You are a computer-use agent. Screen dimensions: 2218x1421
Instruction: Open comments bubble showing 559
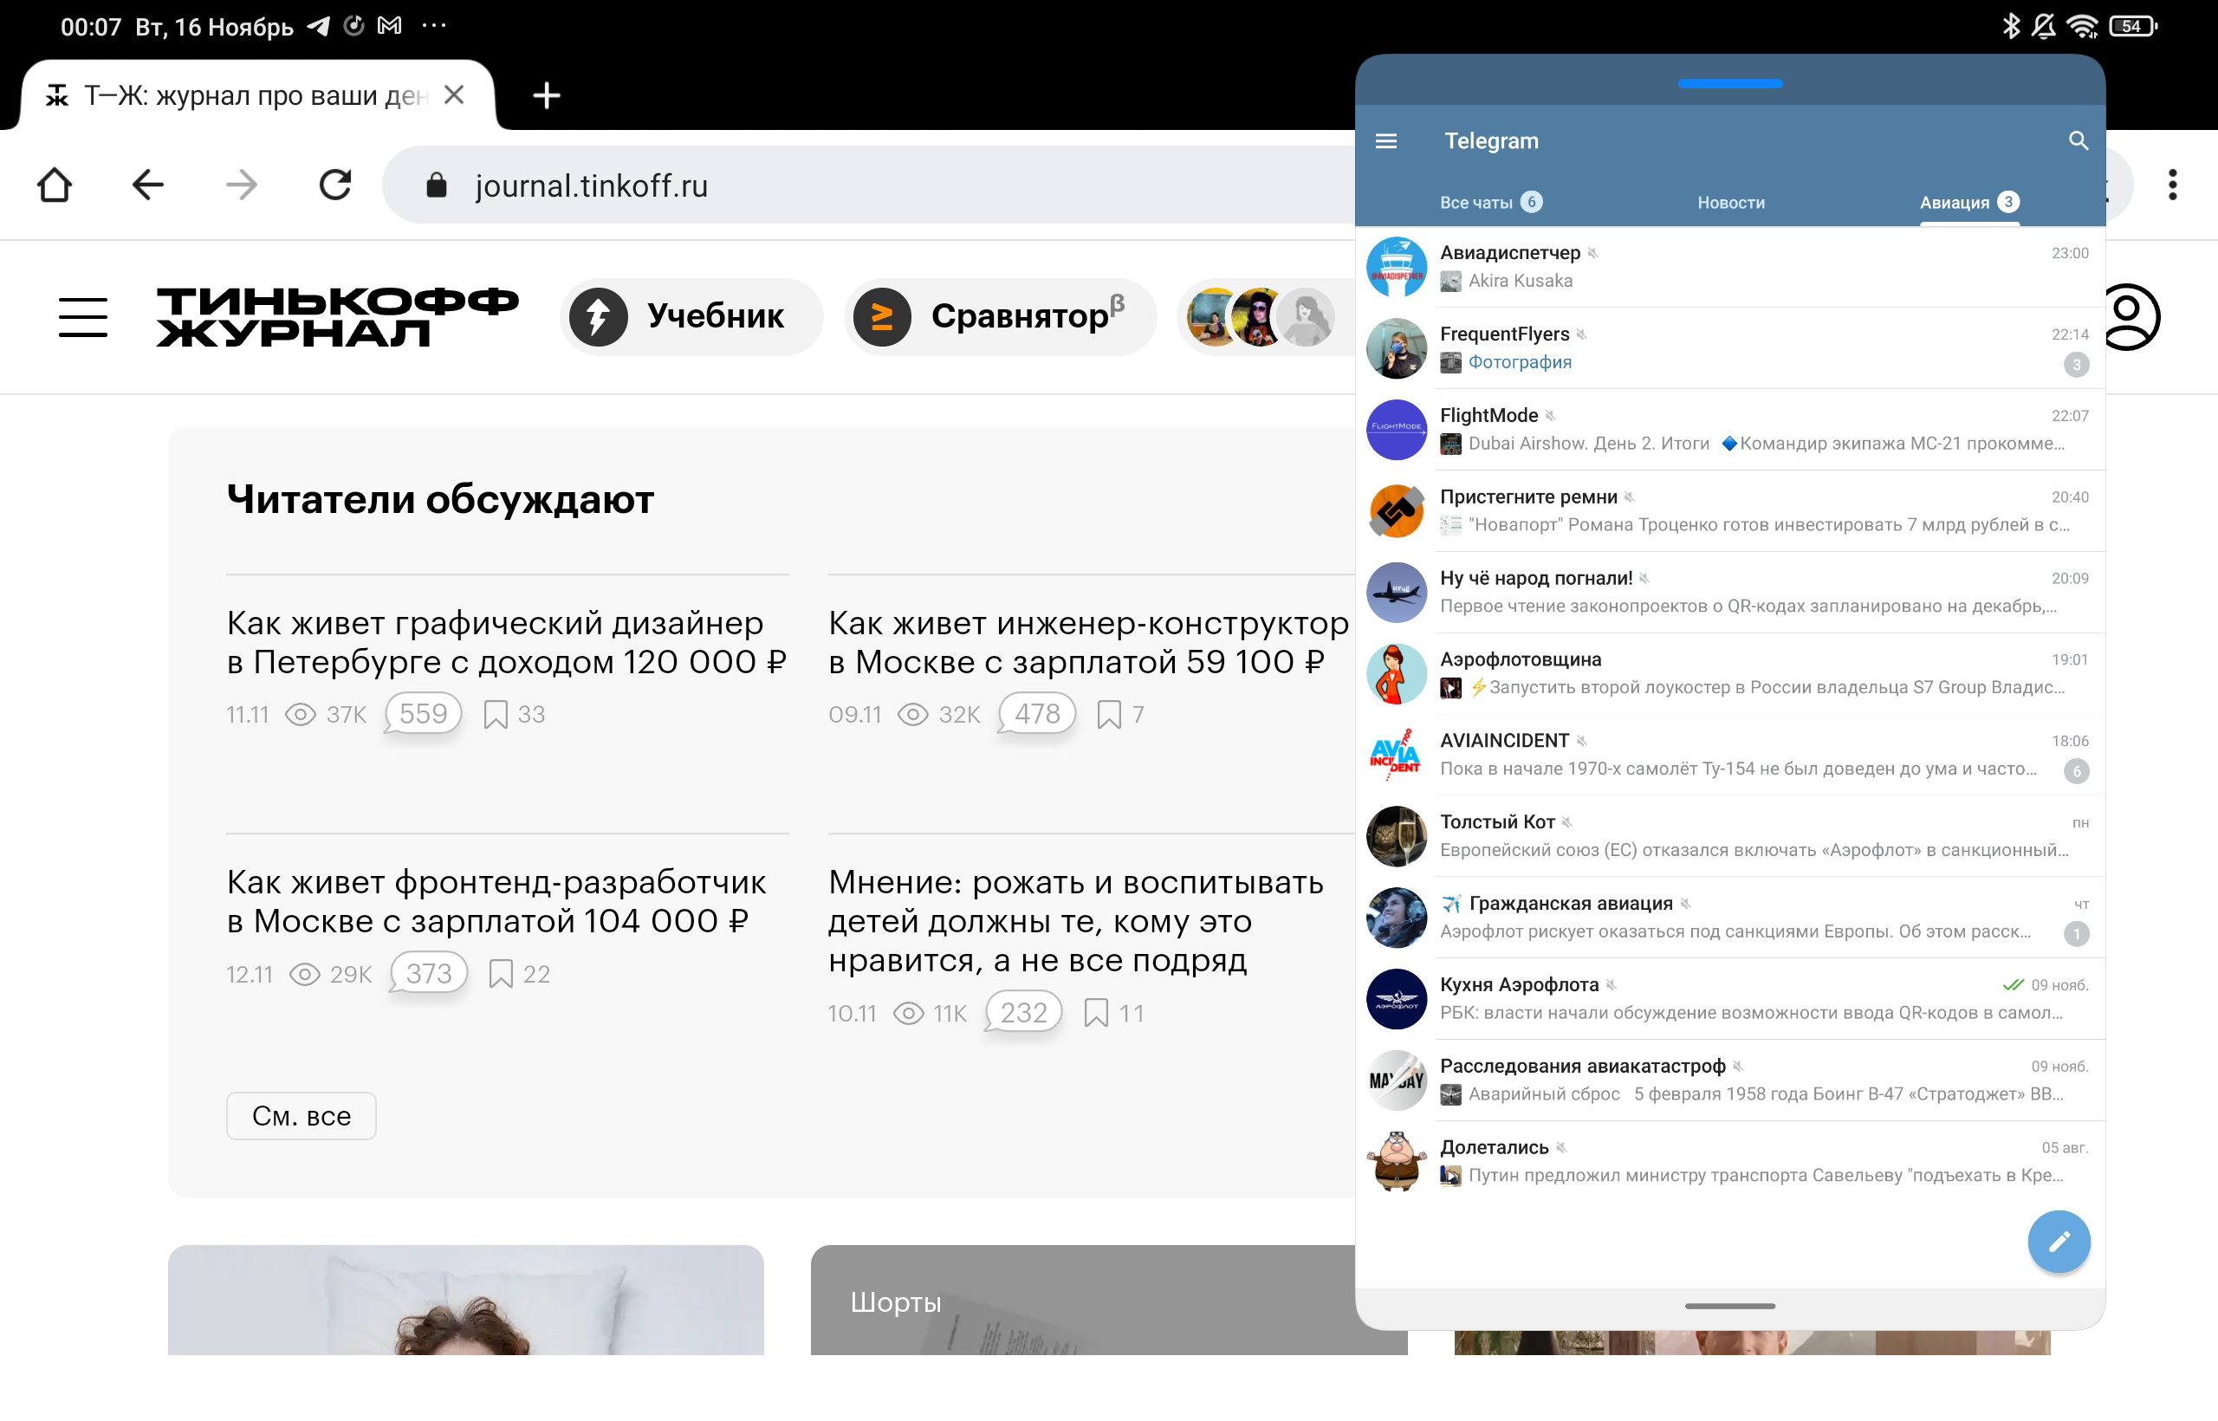click(423, 714)
